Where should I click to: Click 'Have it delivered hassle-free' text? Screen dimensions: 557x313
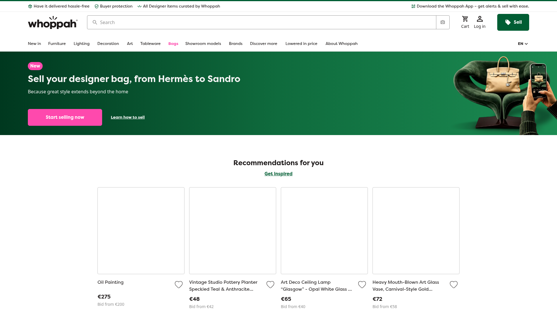62,6
